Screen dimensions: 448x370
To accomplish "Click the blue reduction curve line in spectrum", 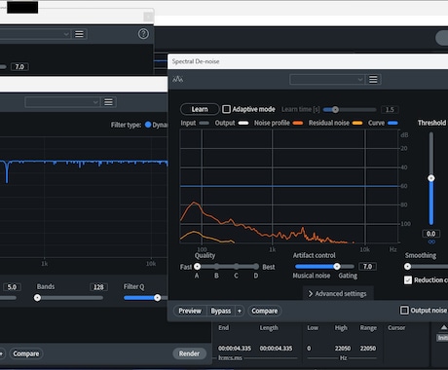I will point(289,186).
